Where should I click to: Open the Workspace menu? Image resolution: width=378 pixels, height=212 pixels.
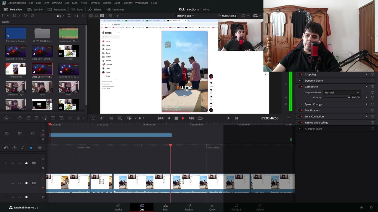pos(142,3)
